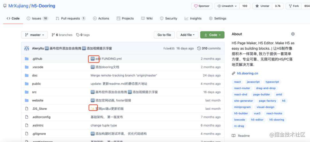This screenshot has height=142, width=310.
Task: Open the About settings gear icon
Action: (x=293, y=34)
